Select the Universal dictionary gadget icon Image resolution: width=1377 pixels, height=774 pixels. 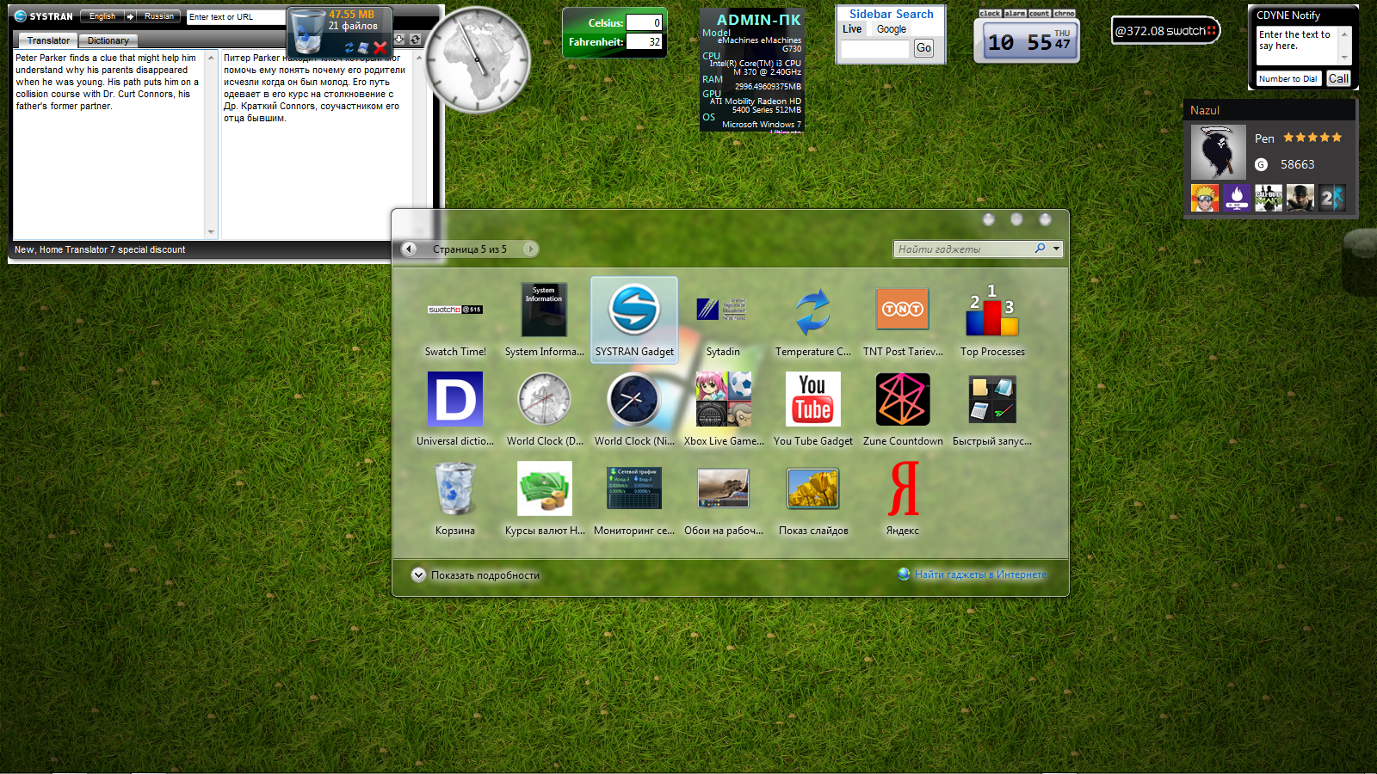click(455, 399)
